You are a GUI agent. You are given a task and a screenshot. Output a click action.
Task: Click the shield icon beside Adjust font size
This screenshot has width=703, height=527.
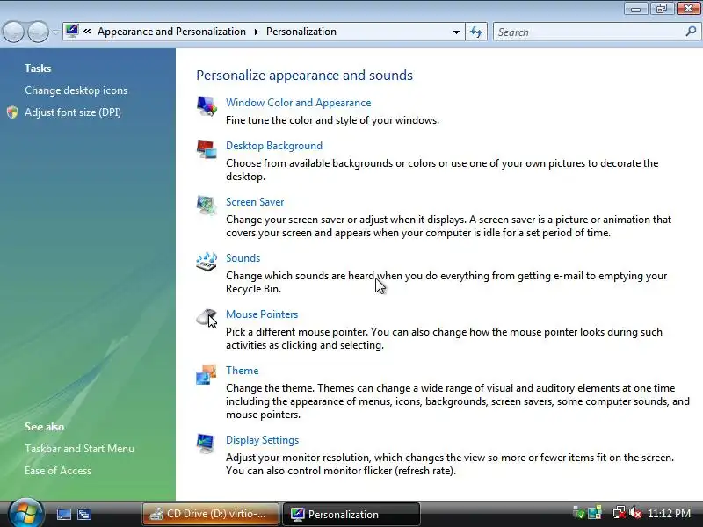pos(12,112)
